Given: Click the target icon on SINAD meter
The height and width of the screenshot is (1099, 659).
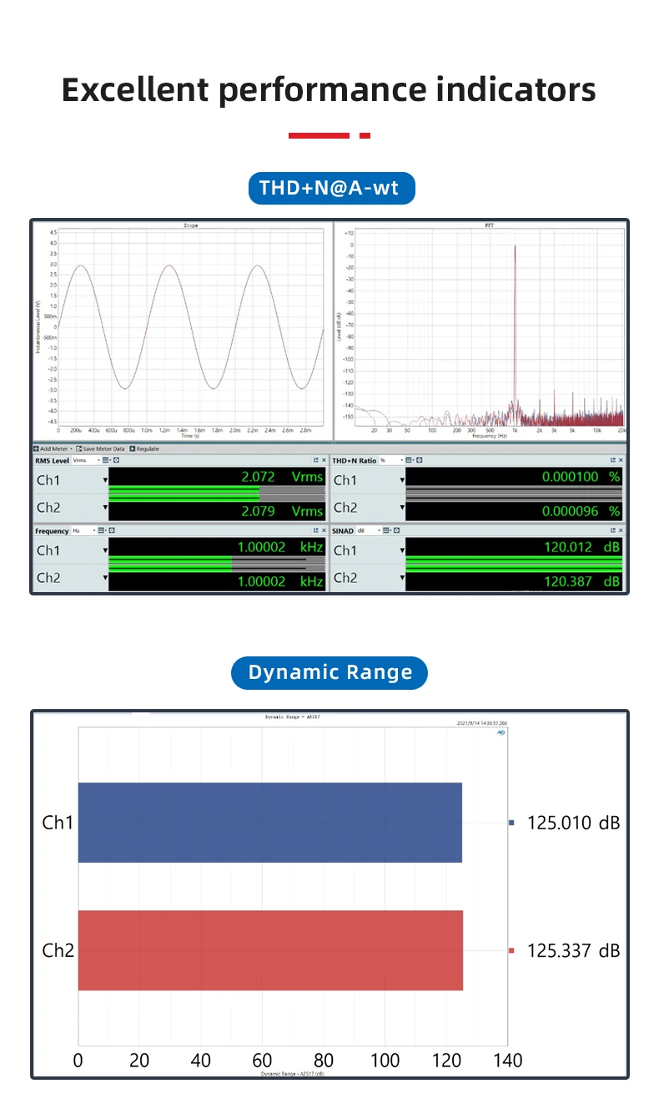Looking at the screenshot, I should click(x=395, y=530).
